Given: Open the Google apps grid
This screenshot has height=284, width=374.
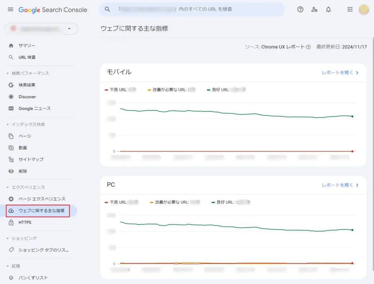Looking at the screenshot, I should 350,10.
